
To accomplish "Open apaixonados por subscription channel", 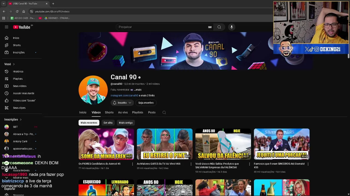I will tap(21, 149).
